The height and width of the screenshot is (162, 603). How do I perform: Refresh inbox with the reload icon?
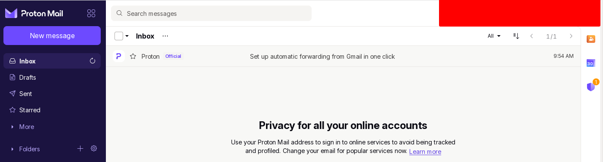tap(93, 61)
